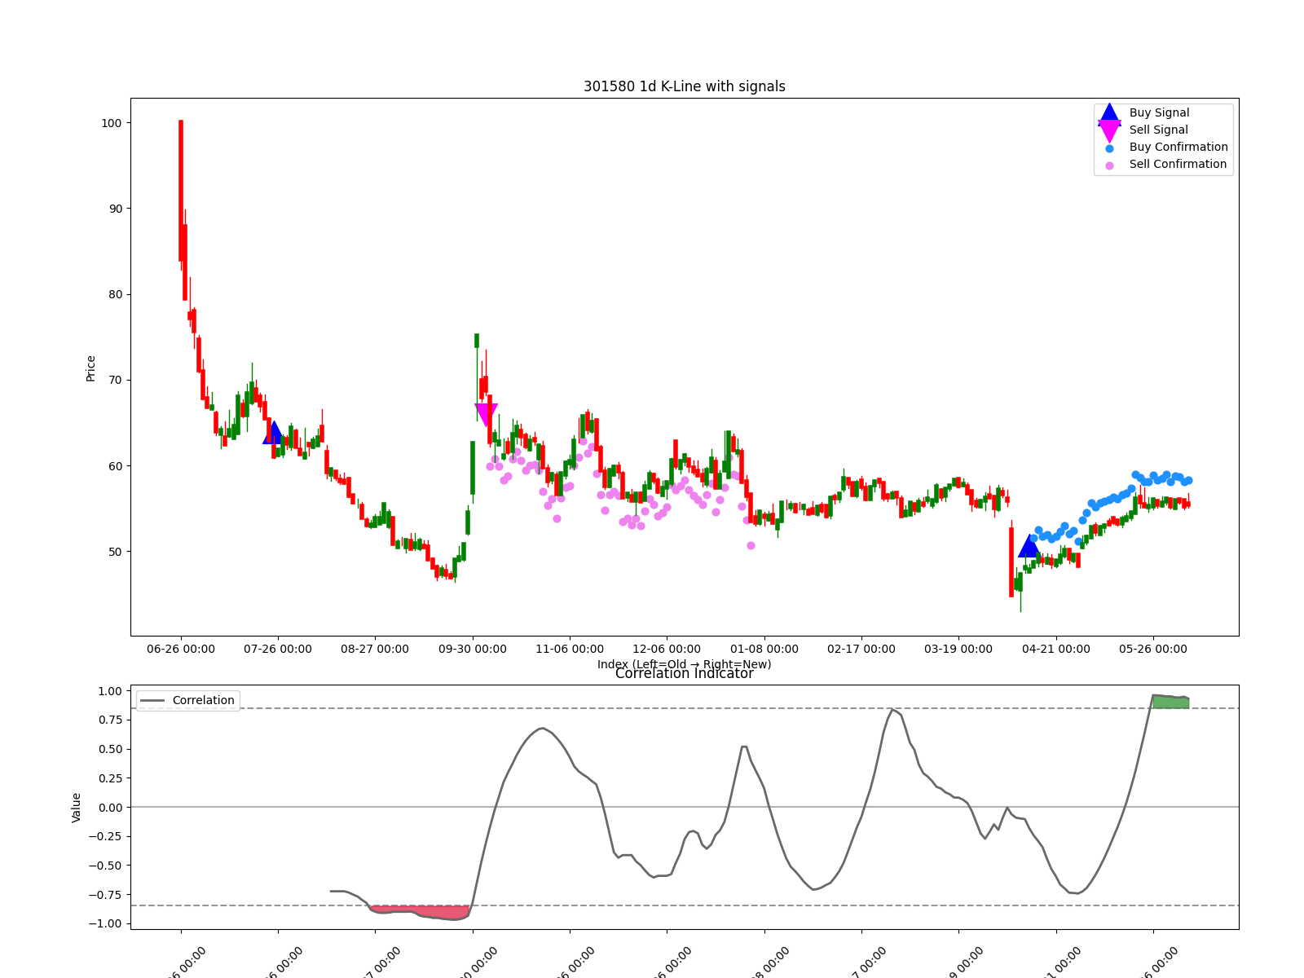Select the magenta sell signal triangle near 09-30
The height and width of the screenshot is (978, 1304).
486,415
